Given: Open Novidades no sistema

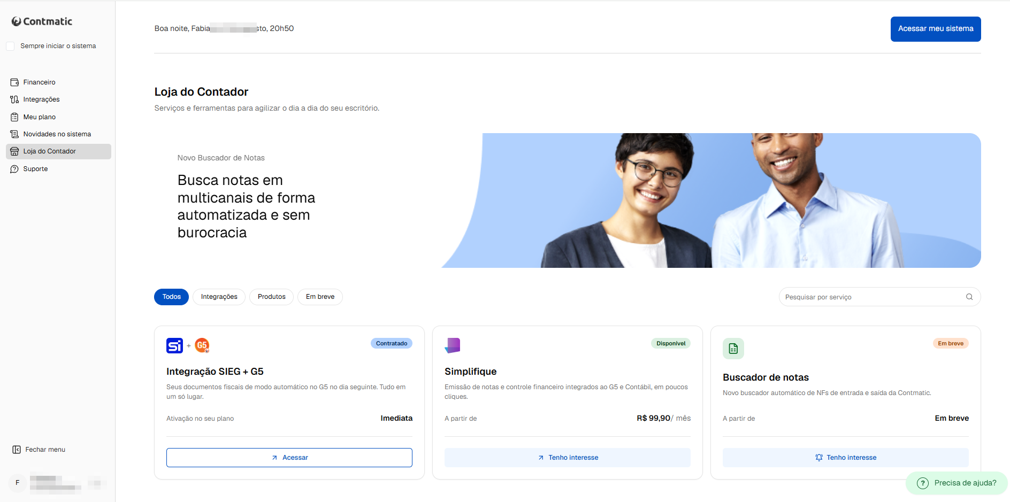Looking at the screenshot, I should 58,134.
